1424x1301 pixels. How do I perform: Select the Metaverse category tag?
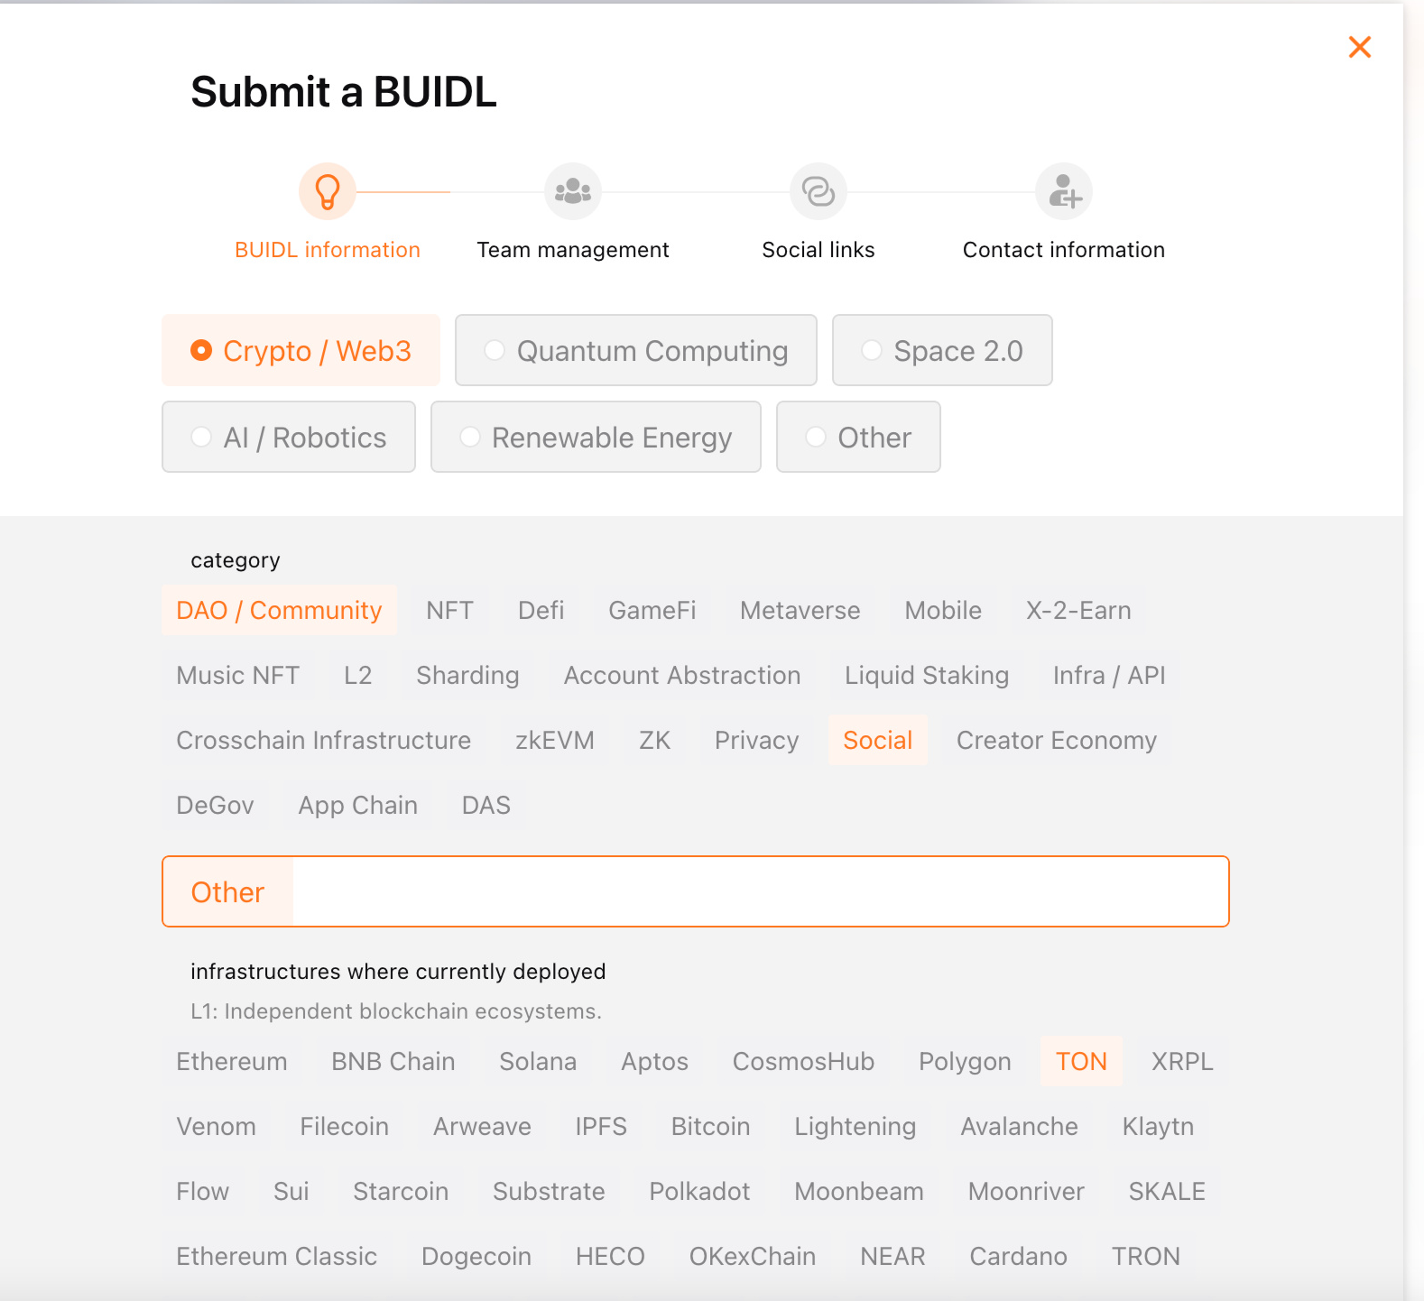pyautogui.click(x=800, y=610)
